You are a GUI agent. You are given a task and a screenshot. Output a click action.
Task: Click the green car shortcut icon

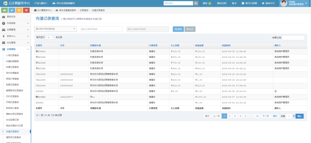click(x=4, y=10)
